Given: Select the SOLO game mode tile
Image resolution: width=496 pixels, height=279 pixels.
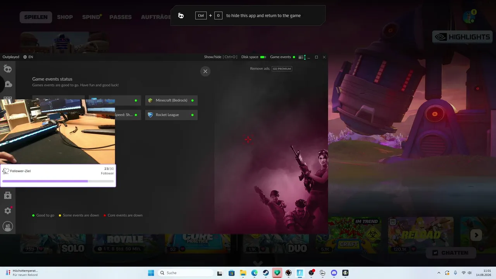Looking at the screenshot, I should (x=52, y=244).
